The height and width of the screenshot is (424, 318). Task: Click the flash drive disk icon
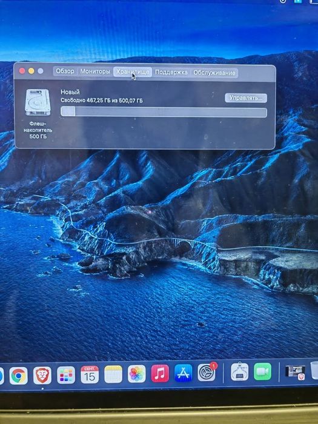(38, 102)
